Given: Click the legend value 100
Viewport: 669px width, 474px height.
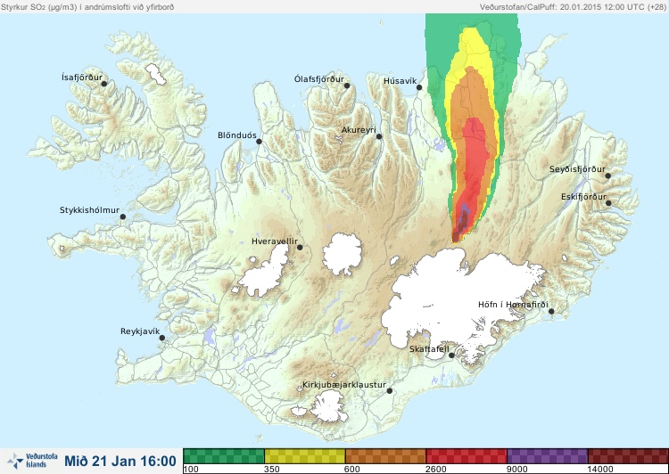Looking at the screenshot, I should (191, 470).
